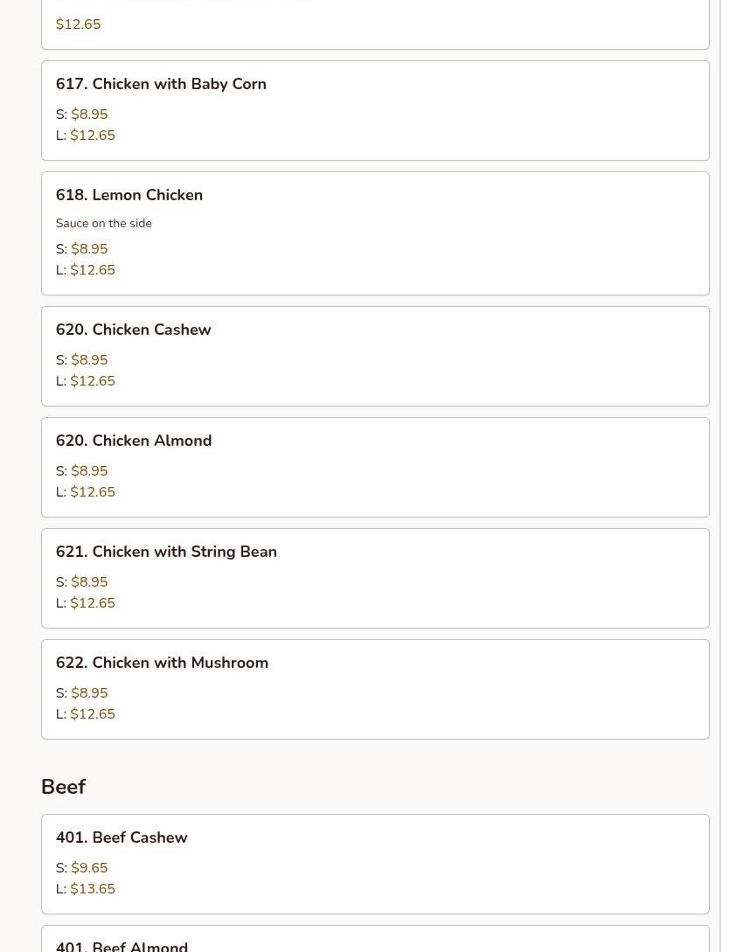The image size is (738, 952).
Task: Choose large price for Chicken with String Bean
Action: (x=93, y=603)
